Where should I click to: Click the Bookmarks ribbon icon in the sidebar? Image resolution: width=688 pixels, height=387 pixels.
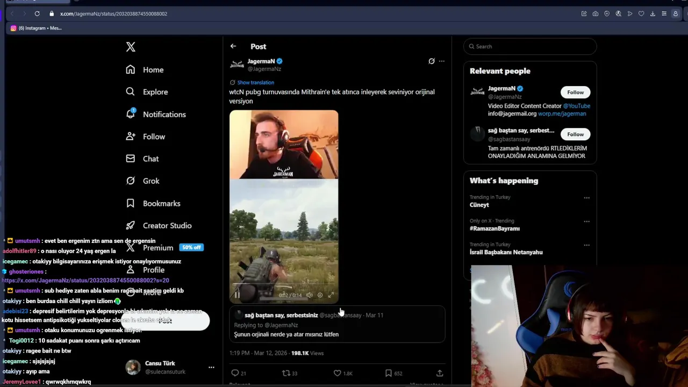click(x=130, y=203)
